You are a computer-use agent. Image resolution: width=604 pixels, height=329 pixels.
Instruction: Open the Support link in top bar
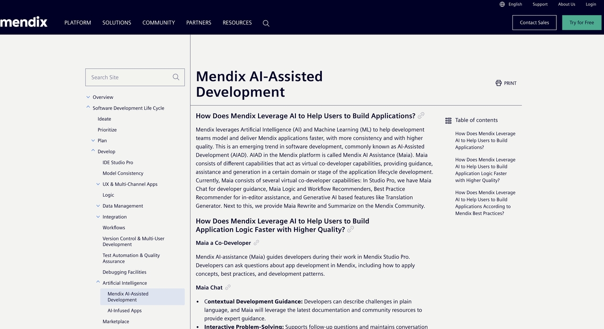point(540,4)
